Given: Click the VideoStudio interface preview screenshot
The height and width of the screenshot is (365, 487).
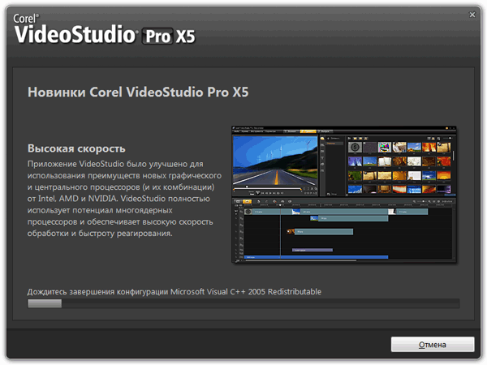Looking at the screenshot, I should coord(344,195).
